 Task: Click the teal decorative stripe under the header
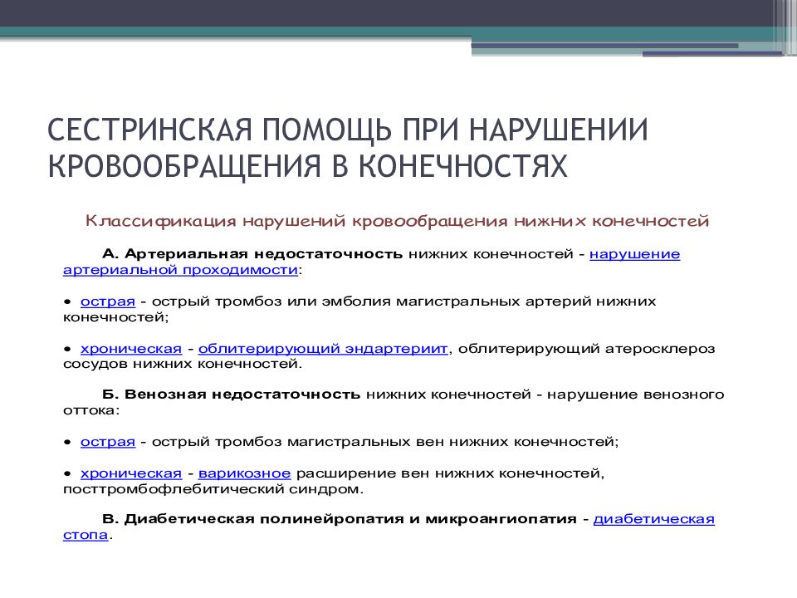tap(232, 32)
